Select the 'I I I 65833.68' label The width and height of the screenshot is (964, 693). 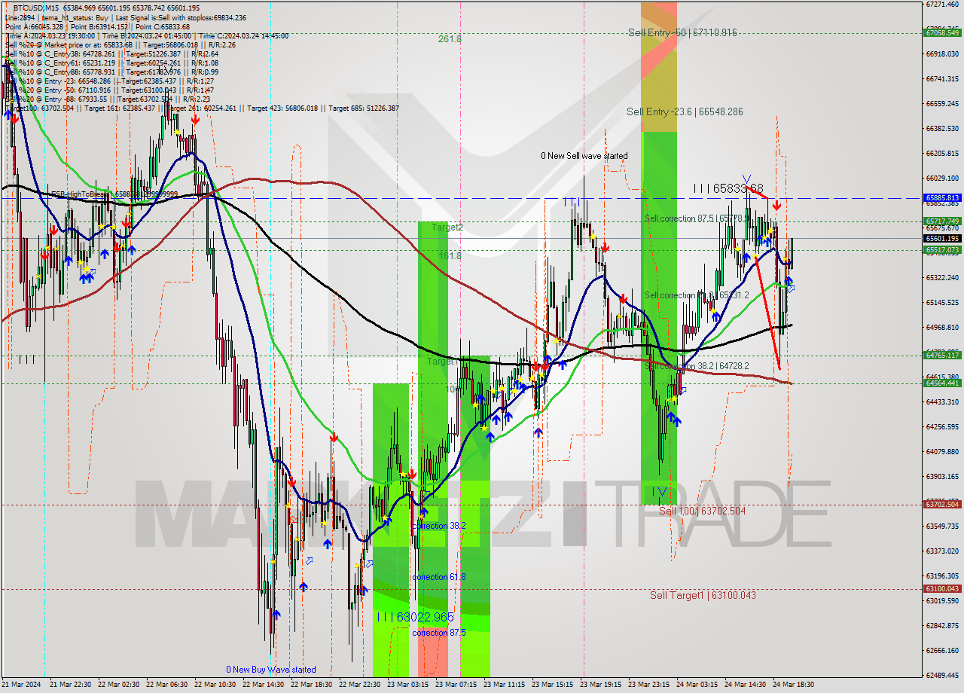click(728, 188)
